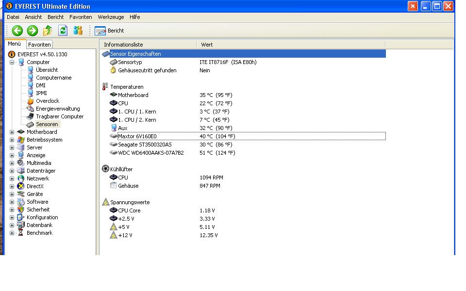Open the Ansicht menu
Image resolution: width=466 pixels, height=291 pixels.
click(x=33, y=17)
